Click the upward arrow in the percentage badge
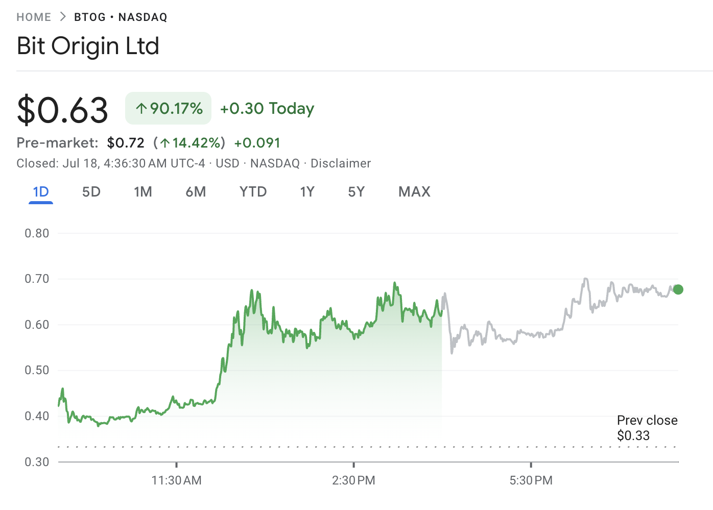 pos(141,108)
